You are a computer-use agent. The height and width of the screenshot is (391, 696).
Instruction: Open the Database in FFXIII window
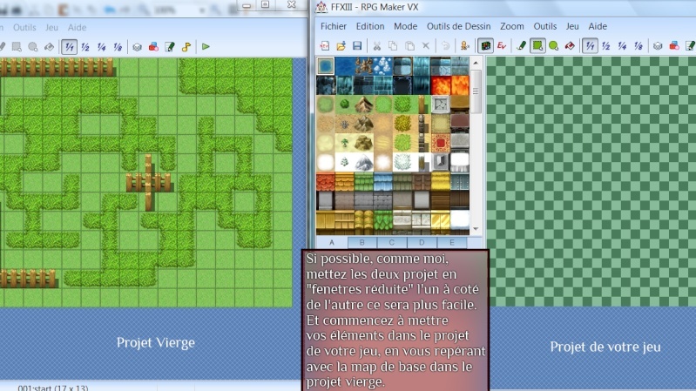click(658, 46)
